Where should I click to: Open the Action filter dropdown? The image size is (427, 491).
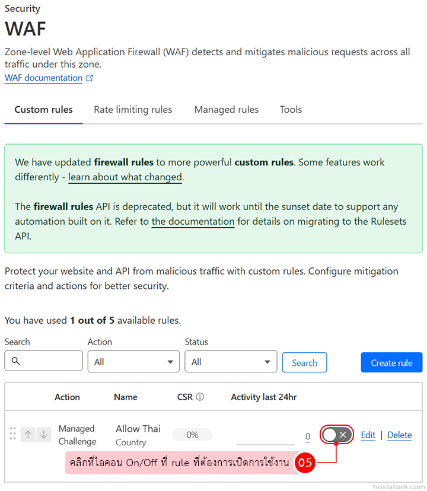coord(133,362)
